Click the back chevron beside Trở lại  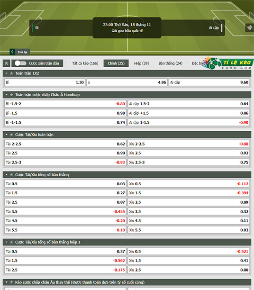12,52
